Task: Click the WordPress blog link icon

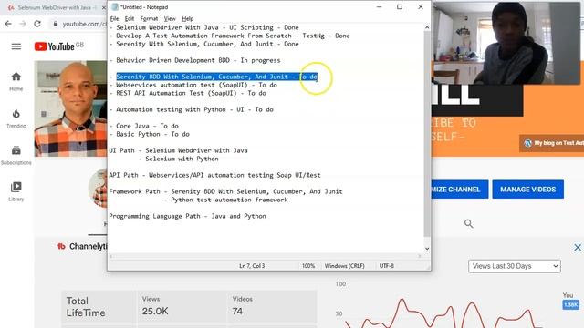Action: tap(527, 143)
